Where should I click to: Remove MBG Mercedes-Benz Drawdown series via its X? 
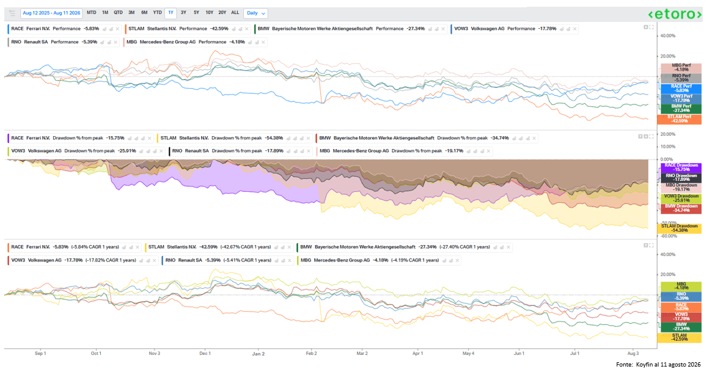pos(488,151)
